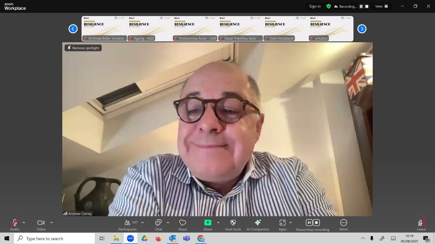435x244 pixels.
Task: Open Google Drive from taskbar
Action: (144, 239)
